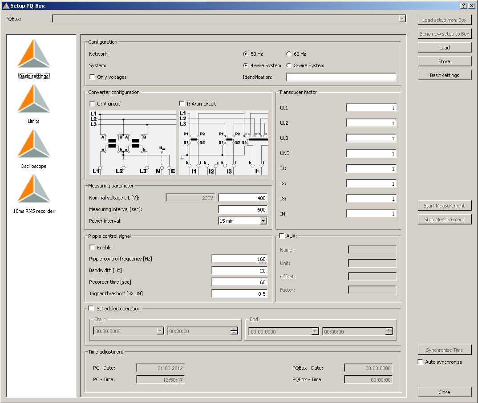Screen dimensions: 478x403
Task: Click the Ripple-control frequency field
Action: pos(239,259)
